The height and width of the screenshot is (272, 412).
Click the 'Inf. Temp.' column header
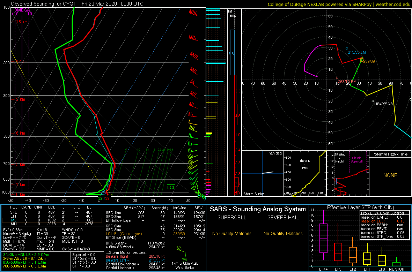(233, 13)
